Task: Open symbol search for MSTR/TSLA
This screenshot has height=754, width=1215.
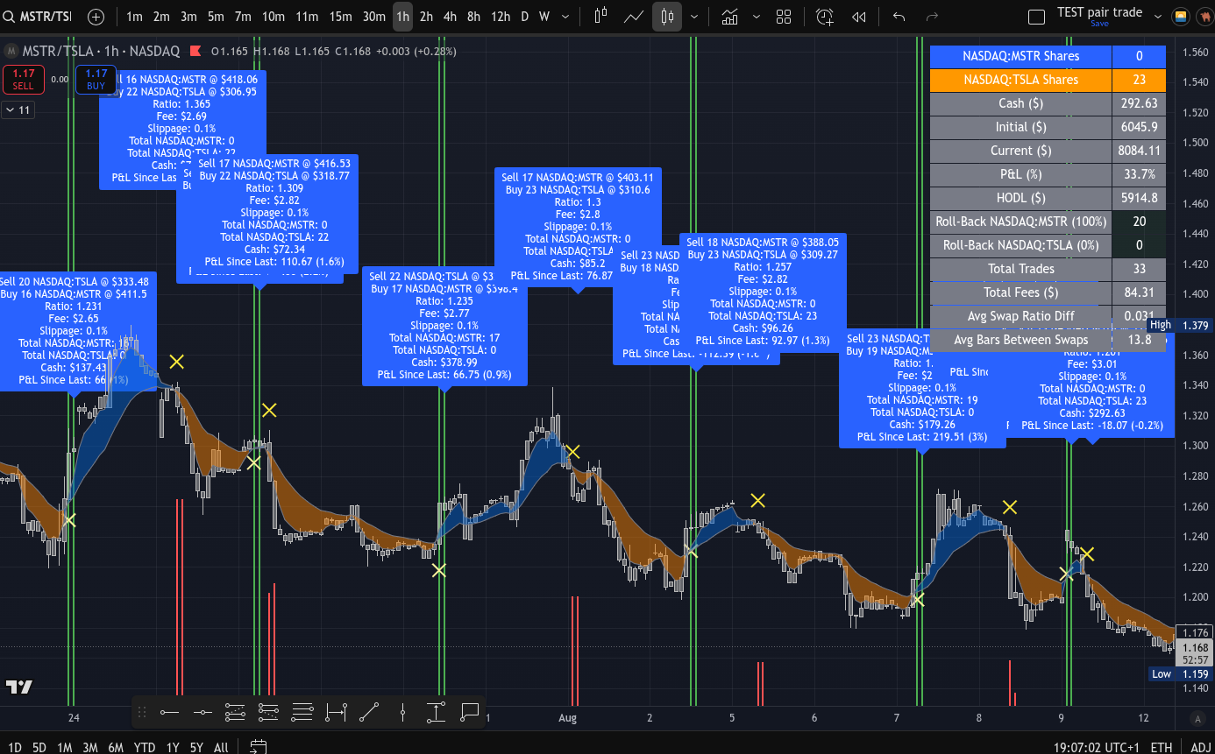Action: pyautogui.click(x=39, y=16)
